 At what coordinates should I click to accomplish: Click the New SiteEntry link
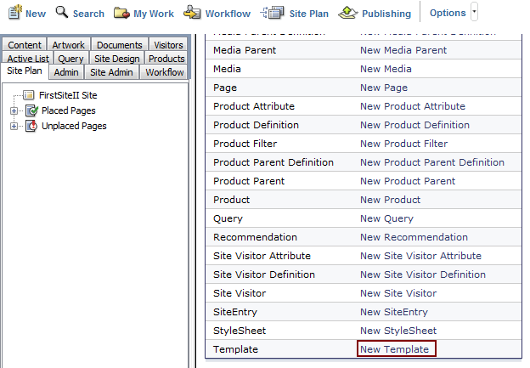[x=394, y=312]
